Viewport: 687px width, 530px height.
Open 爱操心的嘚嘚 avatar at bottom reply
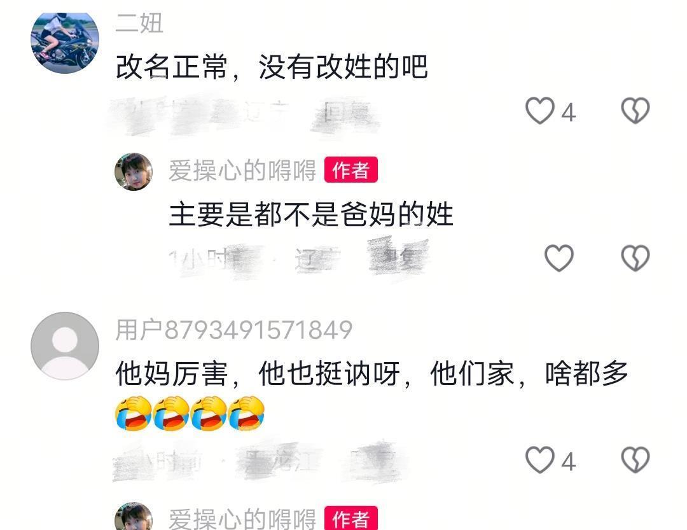click(134, 517)
